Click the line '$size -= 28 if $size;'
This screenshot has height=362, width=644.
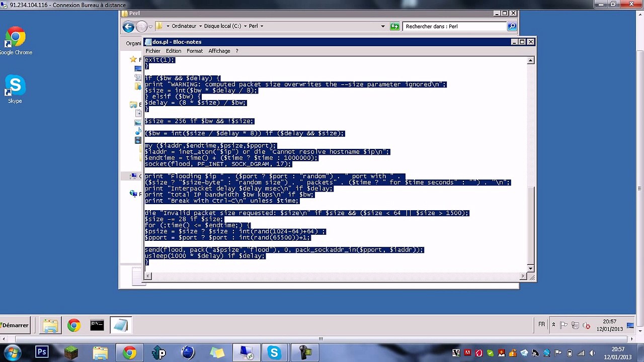click(x=184, y=219)
